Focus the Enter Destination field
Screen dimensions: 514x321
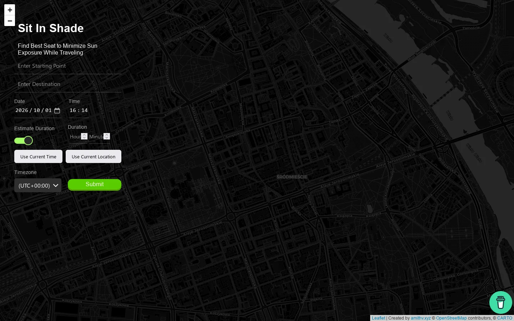(68, 84)
